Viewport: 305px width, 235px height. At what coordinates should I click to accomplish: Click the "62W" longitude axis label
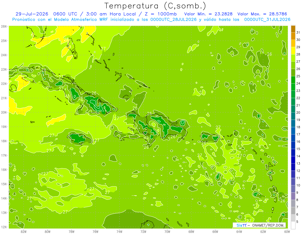[263, 231]
